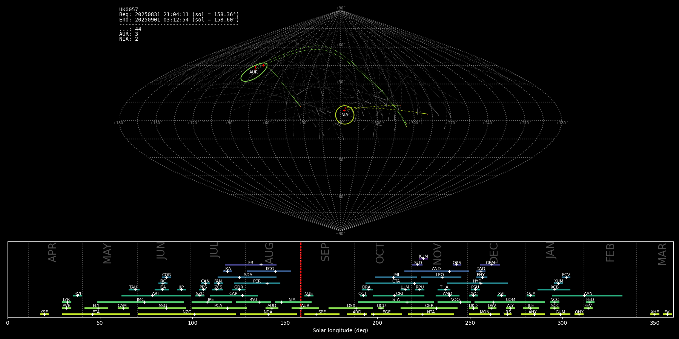Select the QUA shower marker on the timeline
This screenshot has height=339, width=679.
pyautogui.click(x=531, y=296)
